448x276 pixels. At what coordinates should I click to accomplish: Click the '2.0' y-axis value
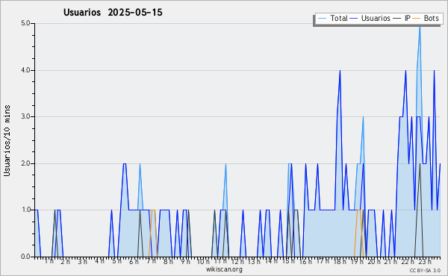25,163
